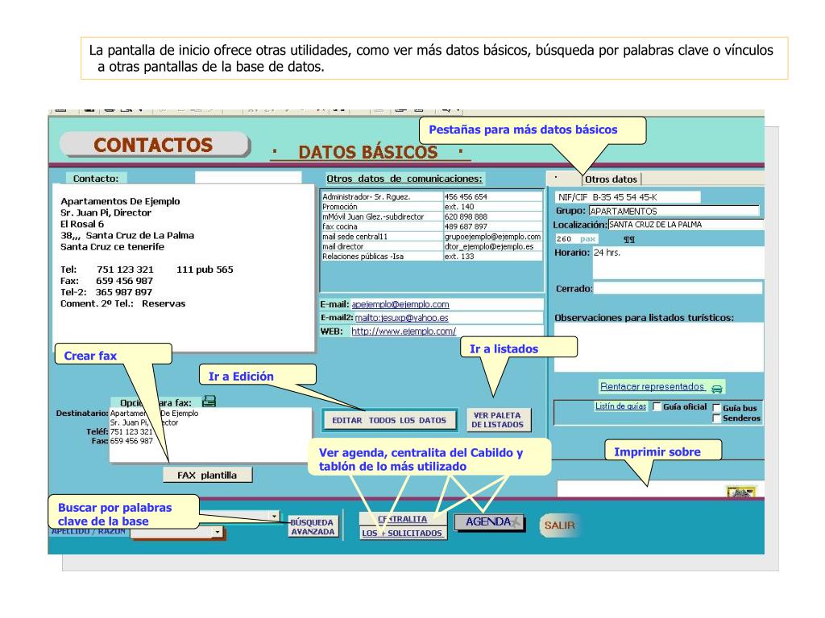This screenshot has height=618, width=825.
Task: Select the mail director cell
Action: (382, 247)
